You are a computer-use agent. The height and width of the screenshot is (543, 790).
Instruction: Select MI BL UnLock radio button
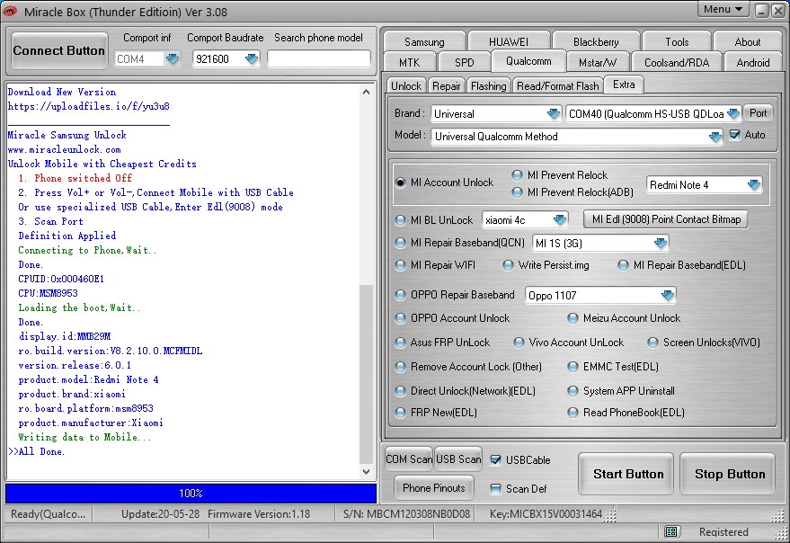(x=401, y=220)
